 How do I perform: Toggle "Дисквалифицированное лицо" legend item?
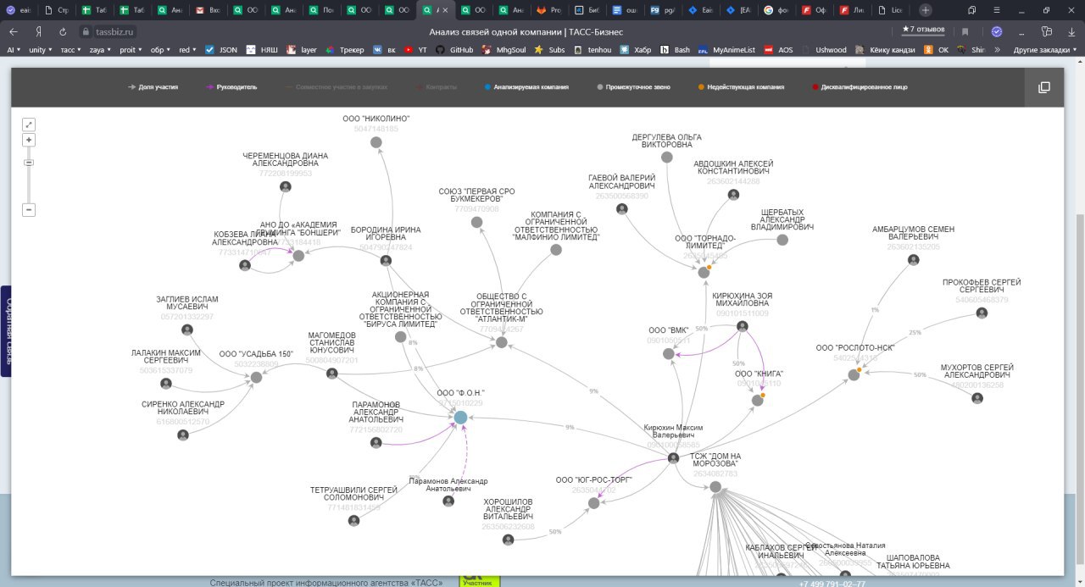(860, 87)
